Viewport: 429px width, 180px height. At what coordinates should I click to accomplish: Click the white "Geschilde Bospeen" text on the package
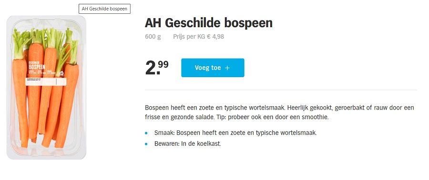[x=37, y=66]
